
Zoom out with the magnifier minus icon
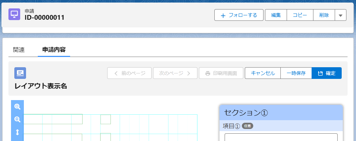[x=18, y=119]
